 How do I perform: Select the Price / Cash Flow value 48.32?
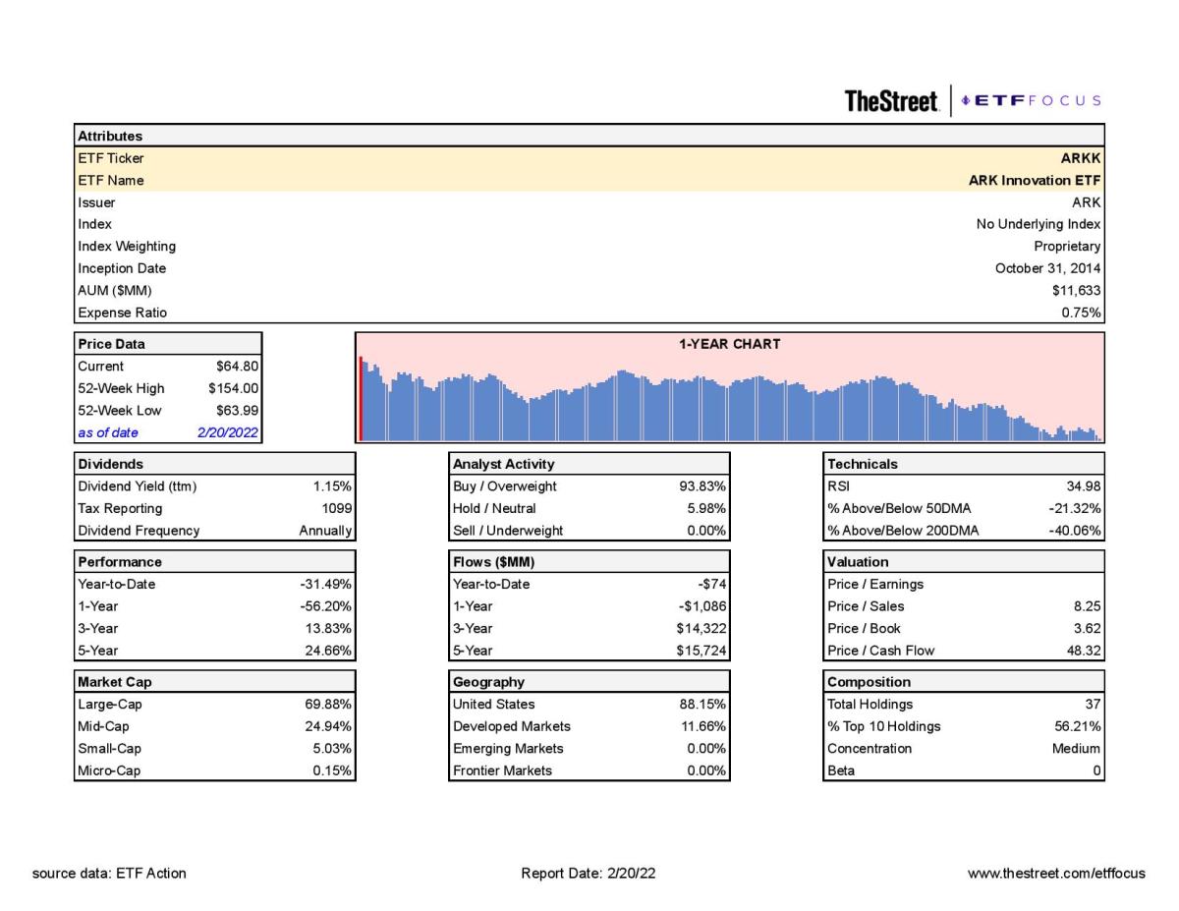(x=1085, y=651)
